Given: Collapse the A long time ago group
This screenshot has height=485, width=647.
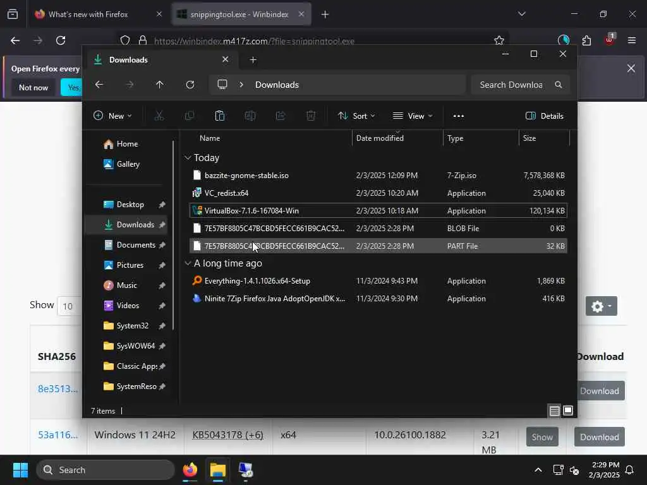Looking at the screenshot, I should point(188,263).
